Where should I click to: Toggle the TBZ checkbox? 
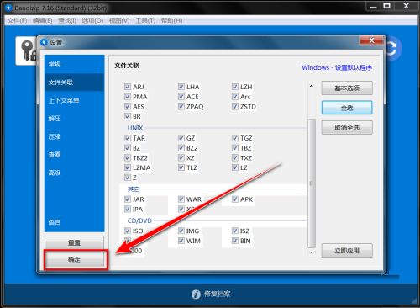[235, 148]
